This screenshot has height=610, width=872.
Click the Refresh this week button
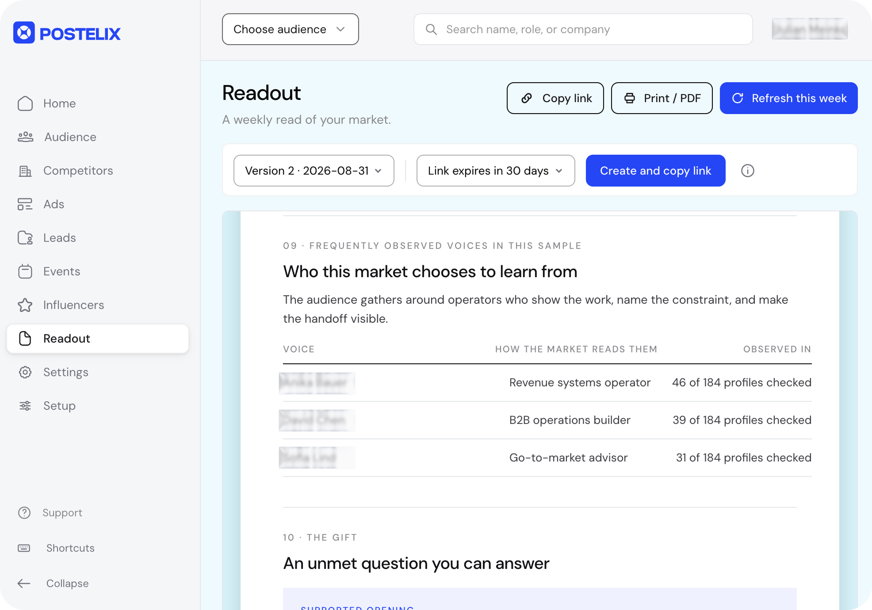789,98
